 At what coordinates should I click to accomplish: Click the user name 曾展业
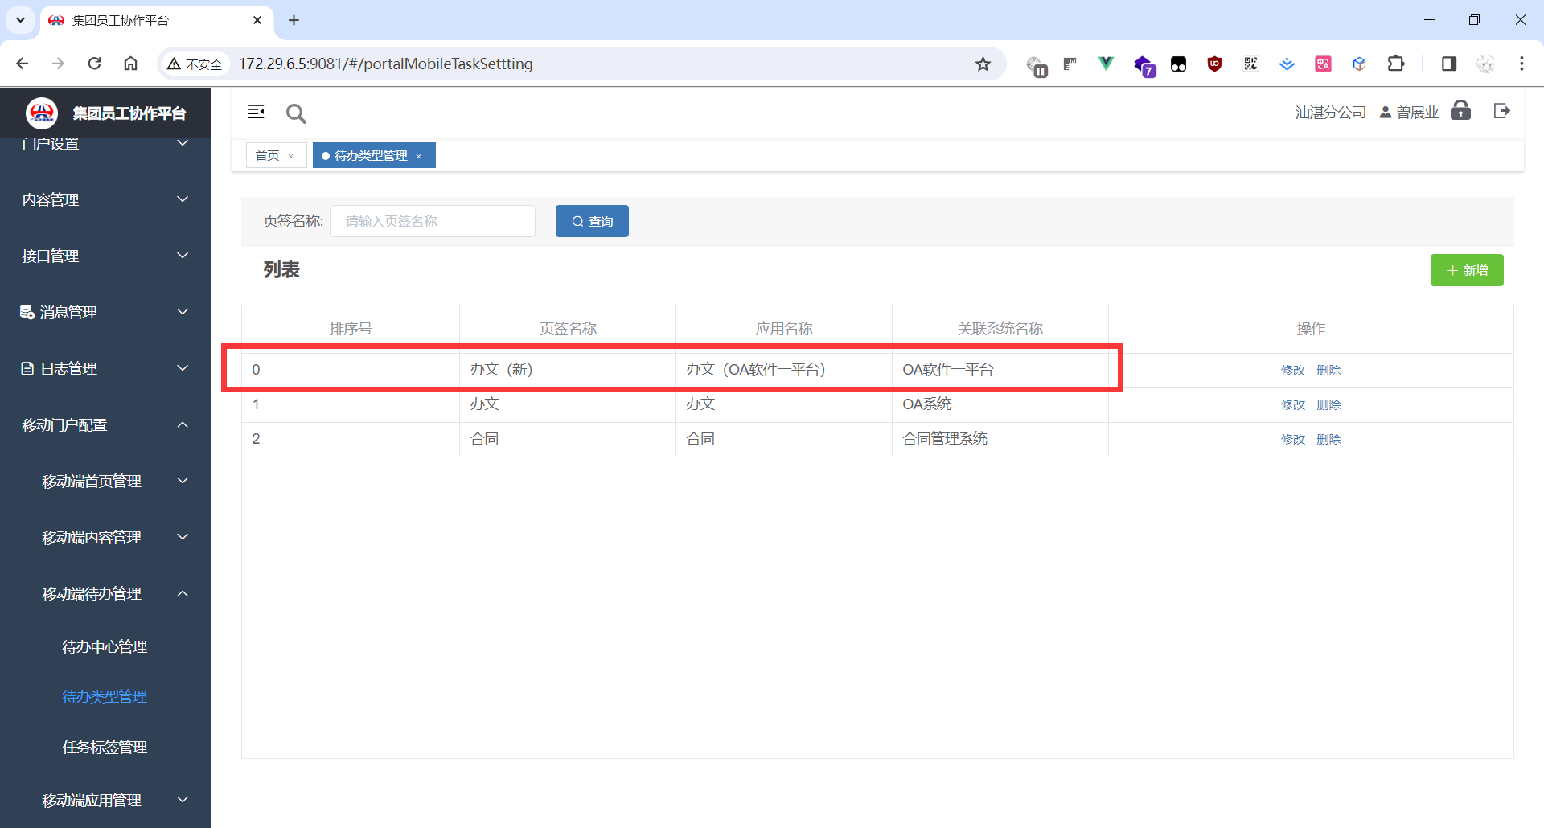pyautogui.click(x=1417, y=113)
